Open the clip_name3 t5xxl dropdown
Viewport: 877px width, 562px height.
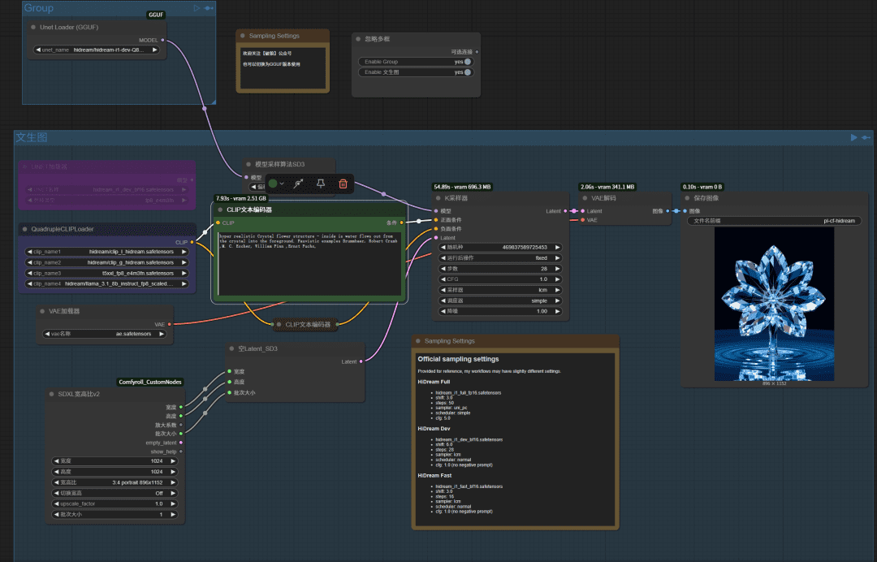107,274
